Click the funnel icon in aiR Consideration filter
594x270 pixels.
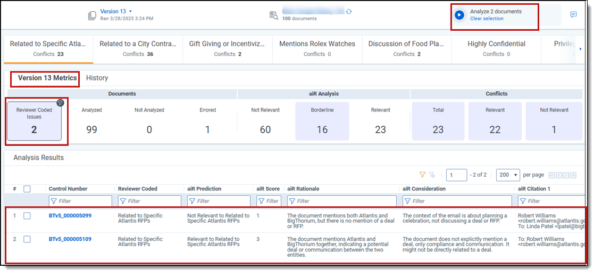(407, 201)
